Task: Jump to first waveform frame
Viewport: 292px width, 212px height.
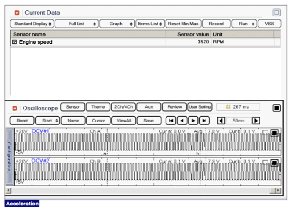Action: click(x=172, y=121)
